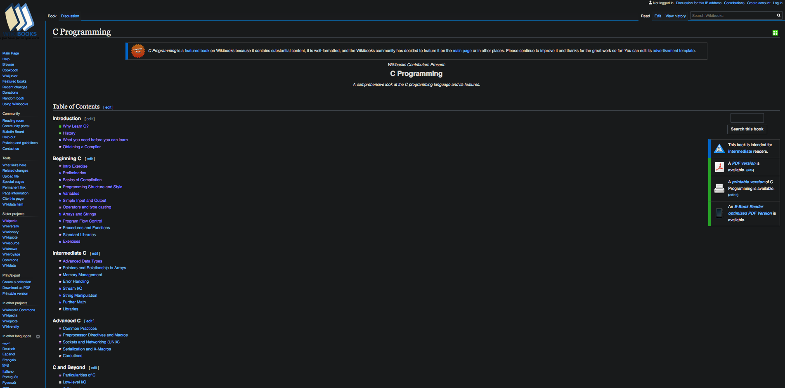Image resolution: width=785 pixels, height=388 pixels.
Task: Open the Coroutines chapter
Action: tap(73, 356)
